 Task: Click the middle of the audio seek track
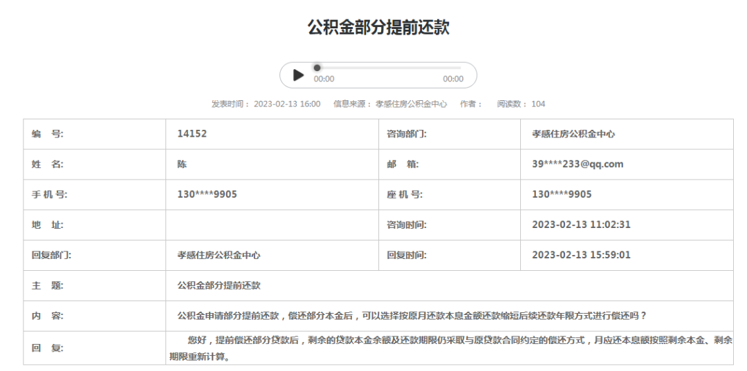(x=389, y=68)
